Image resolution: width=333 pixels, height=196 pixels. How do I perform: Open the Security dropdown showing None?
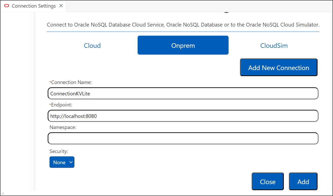click(x=62, y=162)
